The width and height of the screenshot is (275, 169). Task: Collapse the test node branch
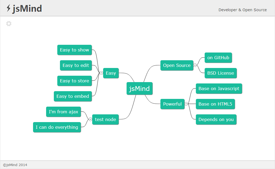click(x=90, y=119)
